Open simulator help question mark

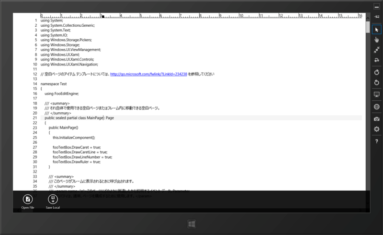pyautogui.click(x=376, y=141)
